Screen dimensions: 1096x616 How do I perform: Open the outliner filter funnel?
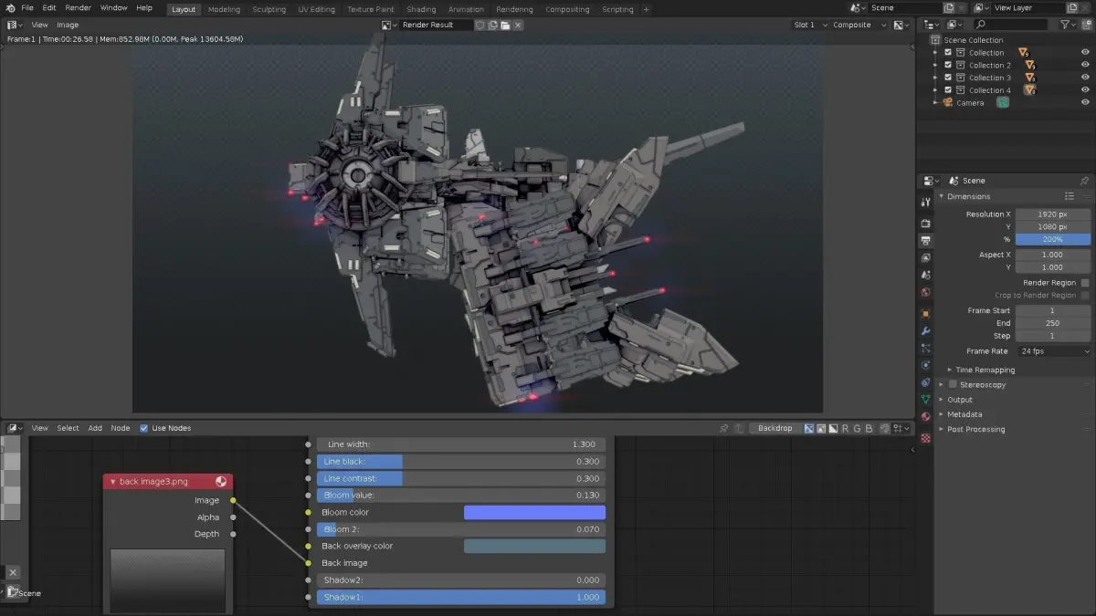coord(1064,25)
